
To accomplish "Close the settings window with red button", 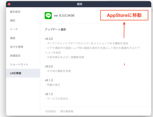I will tap(9, 4).
